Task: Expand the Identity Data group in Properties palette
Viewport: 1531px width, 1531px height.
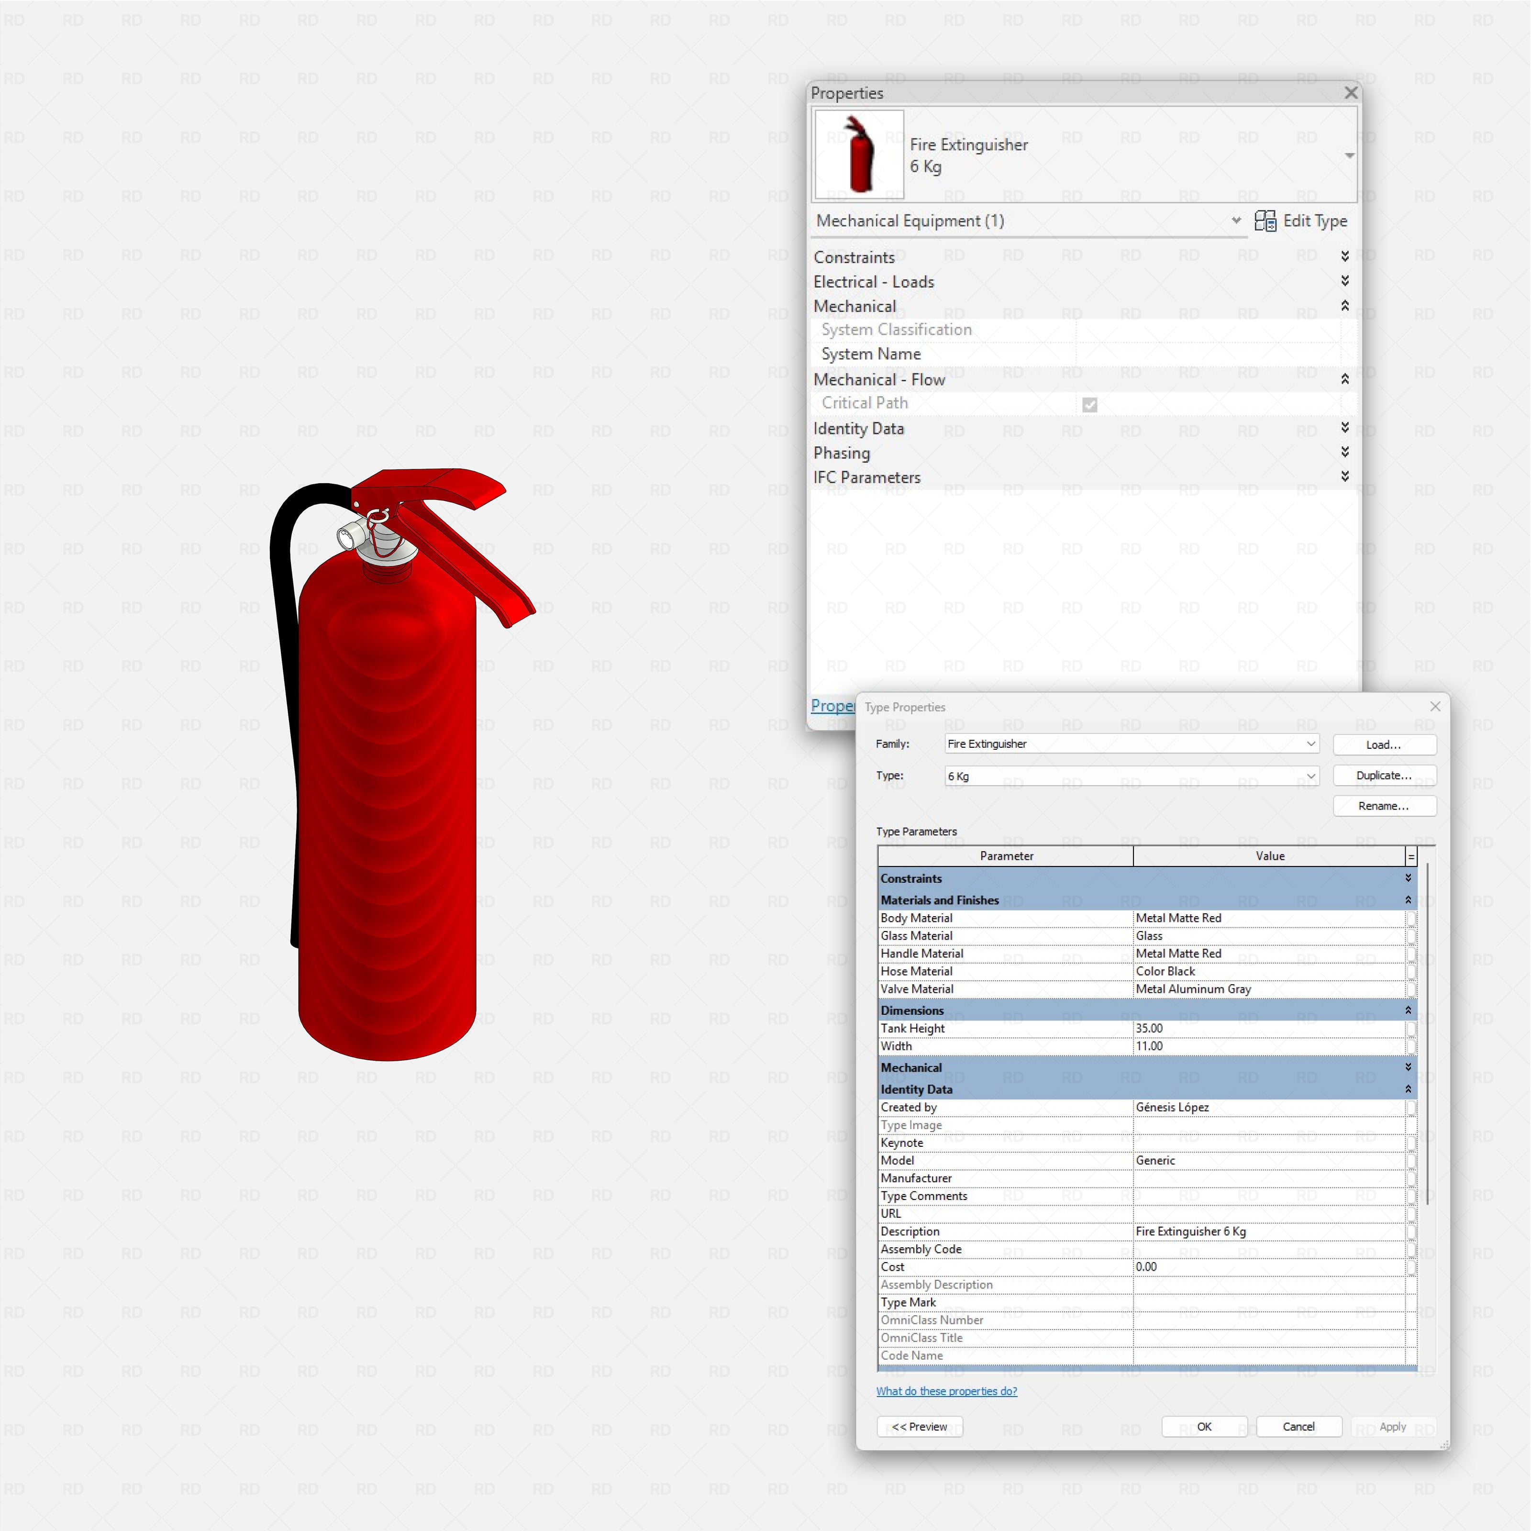Action: click(x=1345, y=427)
